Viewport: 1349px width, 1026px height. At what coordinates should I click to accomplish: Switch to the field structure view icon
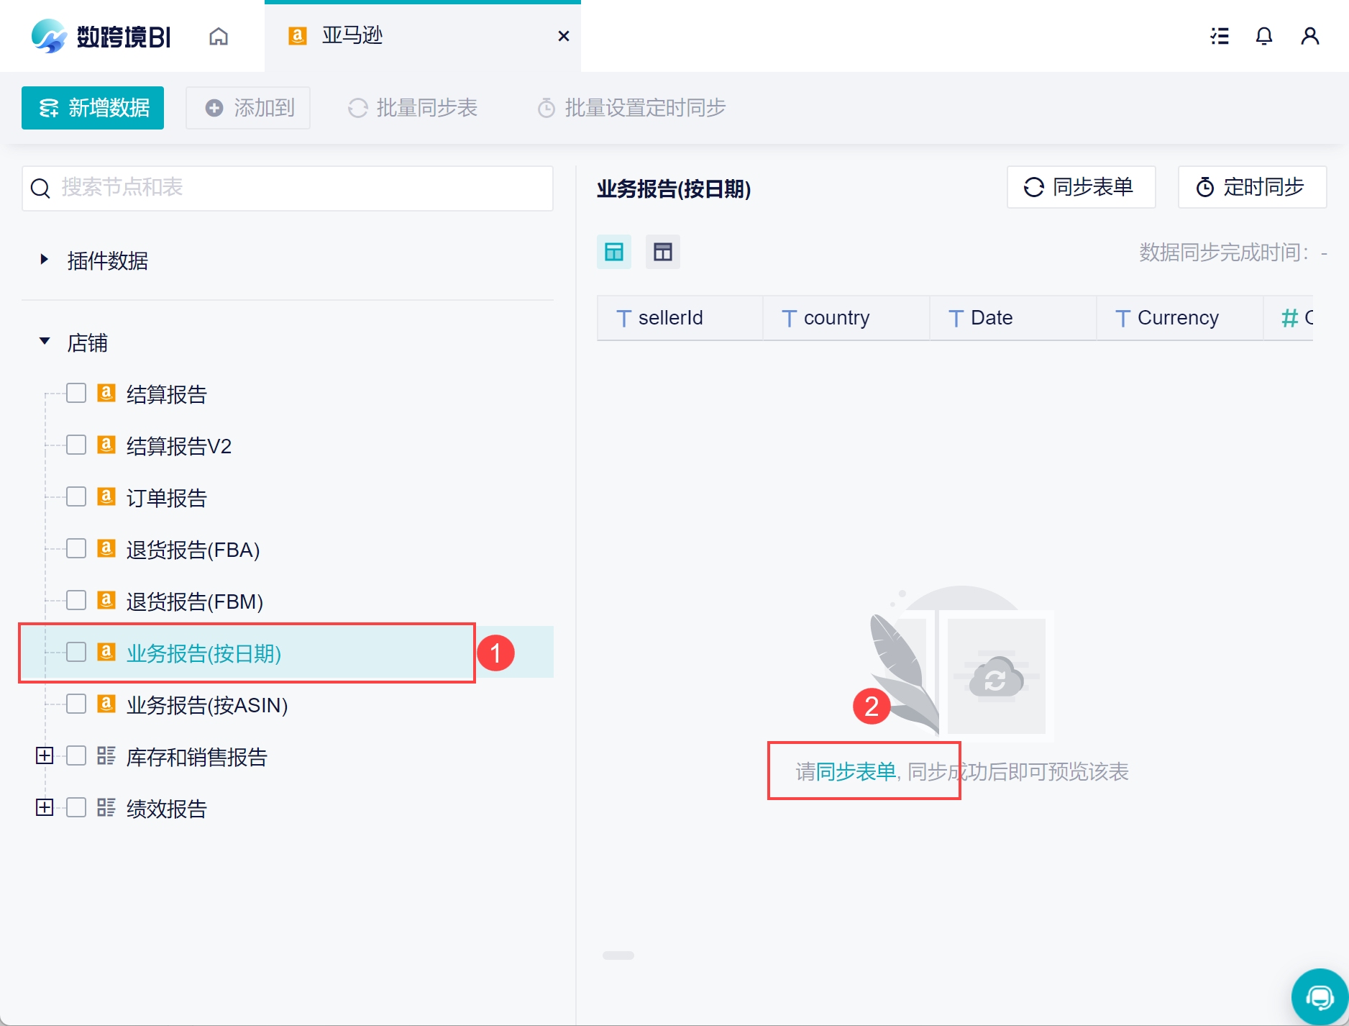click(663, 252)
